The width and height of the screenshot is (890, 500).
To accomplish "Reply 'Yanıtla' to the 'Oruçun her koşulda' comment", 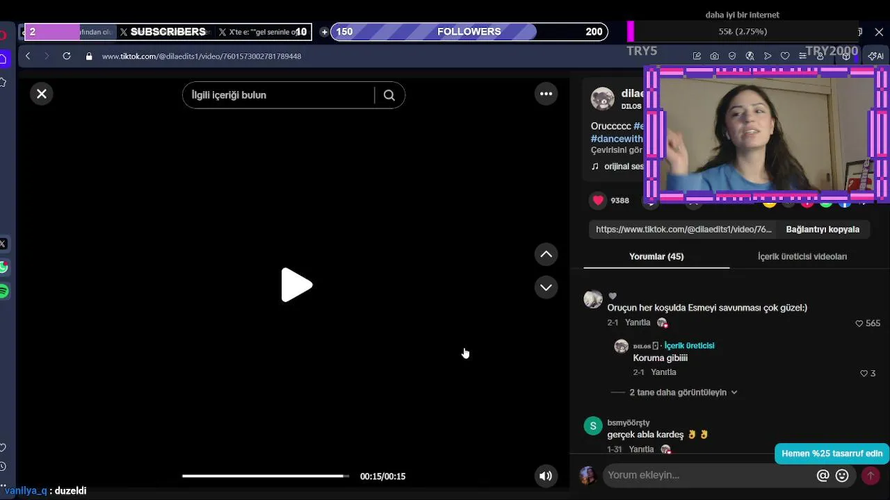I will click(x=638, y=323).
